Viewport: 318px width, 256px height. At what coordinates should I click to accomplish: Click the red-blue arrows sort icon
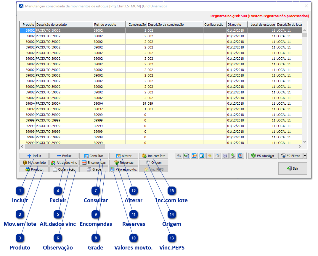point(202,156)
